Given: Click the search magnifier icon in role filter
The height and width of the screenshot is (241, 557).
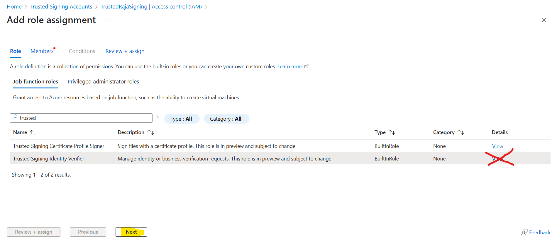Looking at the screenshot, I should [x=15, y=117].
